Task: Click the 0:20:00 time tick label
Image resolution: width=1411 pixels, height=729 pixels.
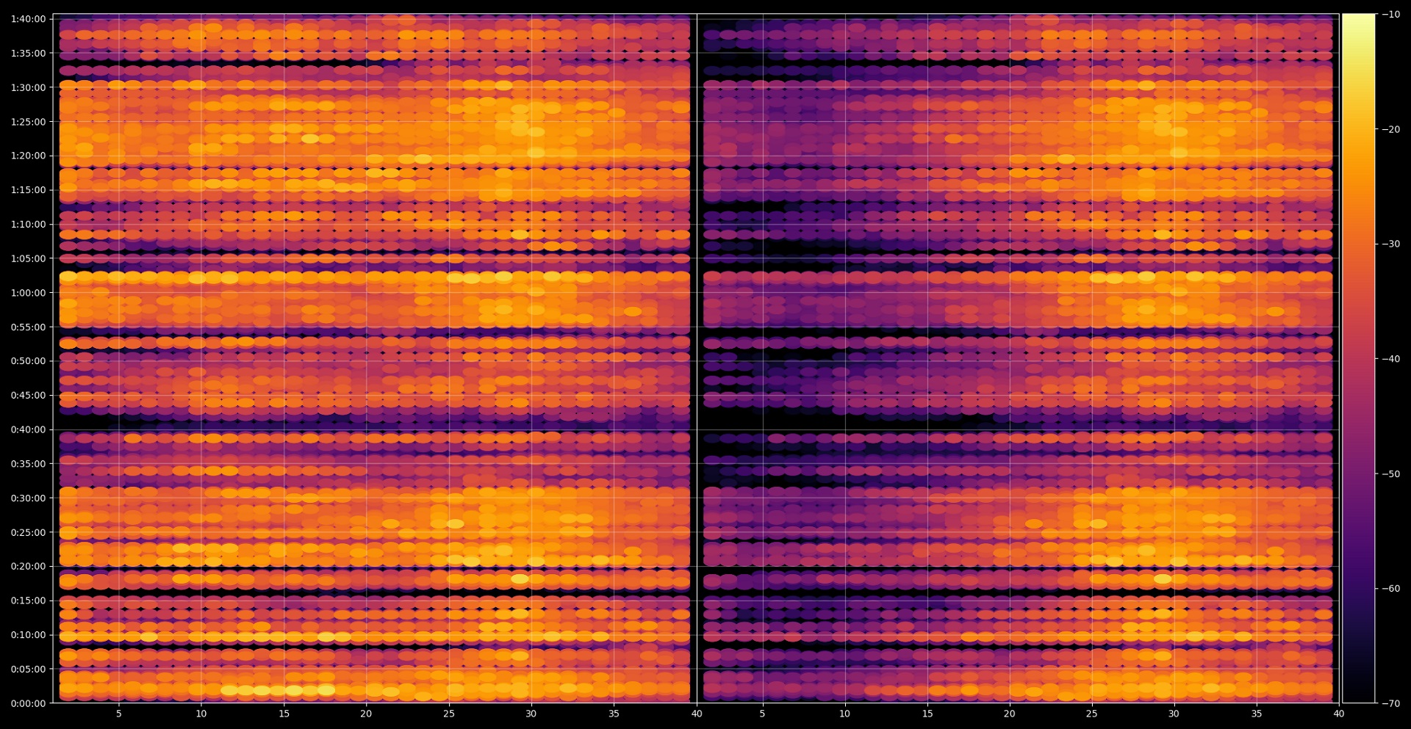Action: (x=28, y=566)
